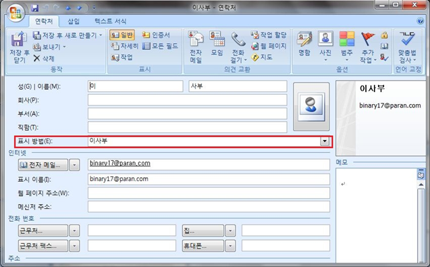Click the 성 last name field
The width and height of the screenshot is (430, 267).
[136, 87]
